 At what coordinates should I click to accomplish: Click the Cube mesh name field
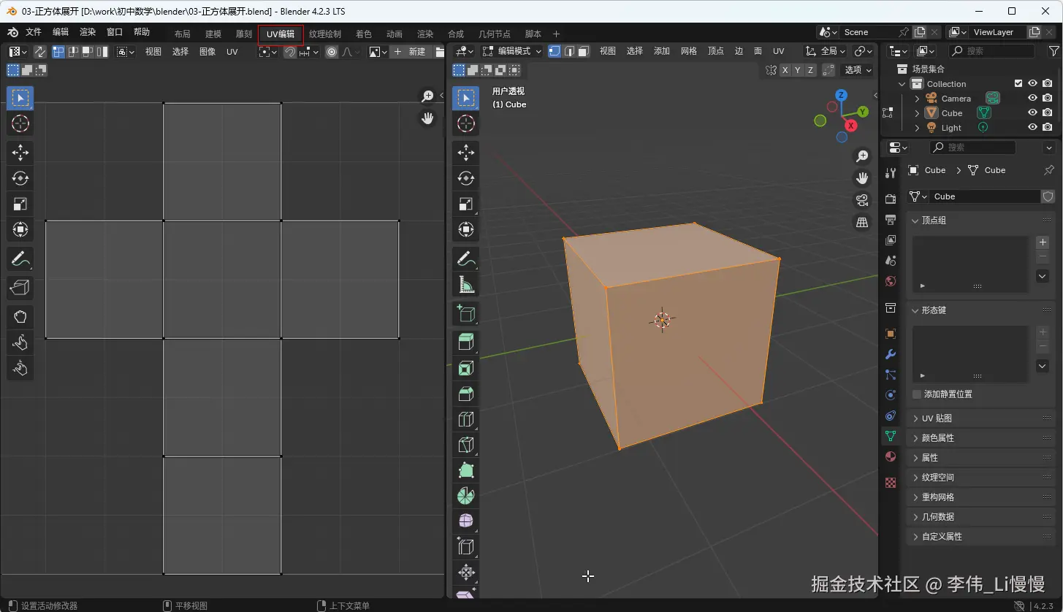point(984,196)
